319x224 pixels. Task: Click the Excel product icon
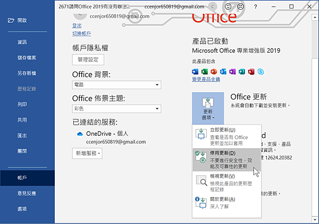click(205, 72)
